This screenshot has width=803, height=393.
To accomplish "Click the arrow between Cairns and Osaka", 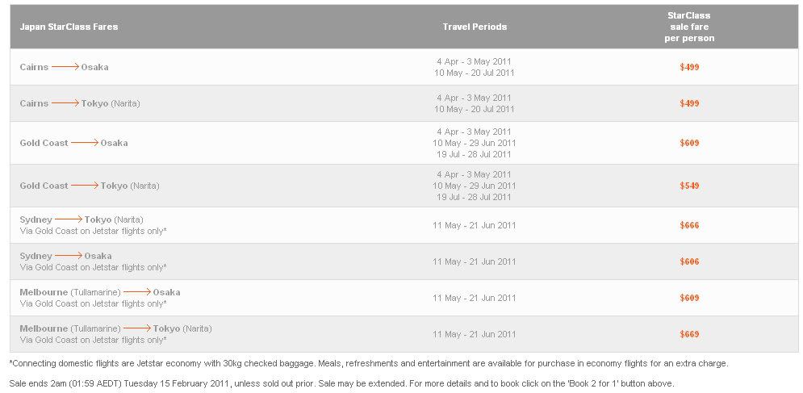I will (x=65, y=67).
